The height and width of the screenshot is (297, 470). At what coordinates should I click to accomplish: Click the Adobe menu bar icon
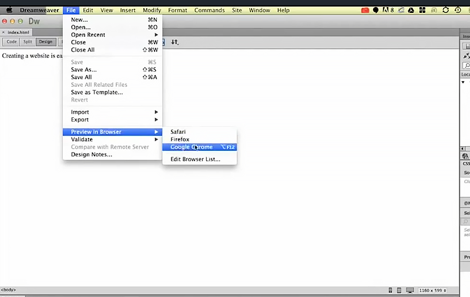388,10
